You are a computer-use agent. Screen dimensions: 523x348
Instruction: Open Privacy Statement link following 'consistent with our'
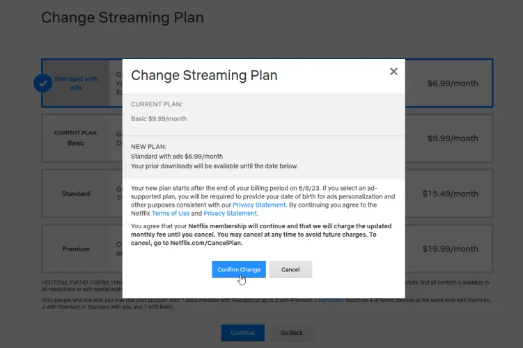tap(259, 205)
